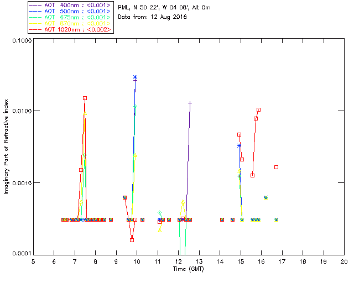Click the purple plus peak near time 12.5

[190, 103]
